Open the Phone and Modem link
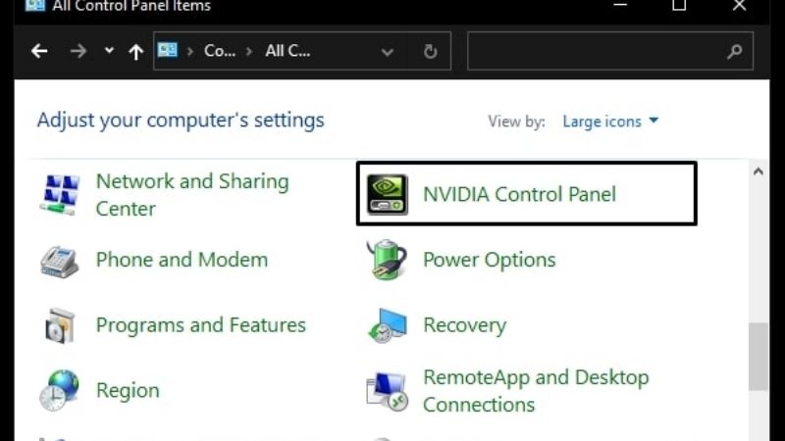 click(182, 260)
